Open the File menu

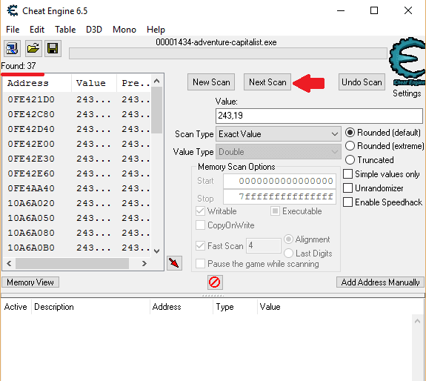13,30
